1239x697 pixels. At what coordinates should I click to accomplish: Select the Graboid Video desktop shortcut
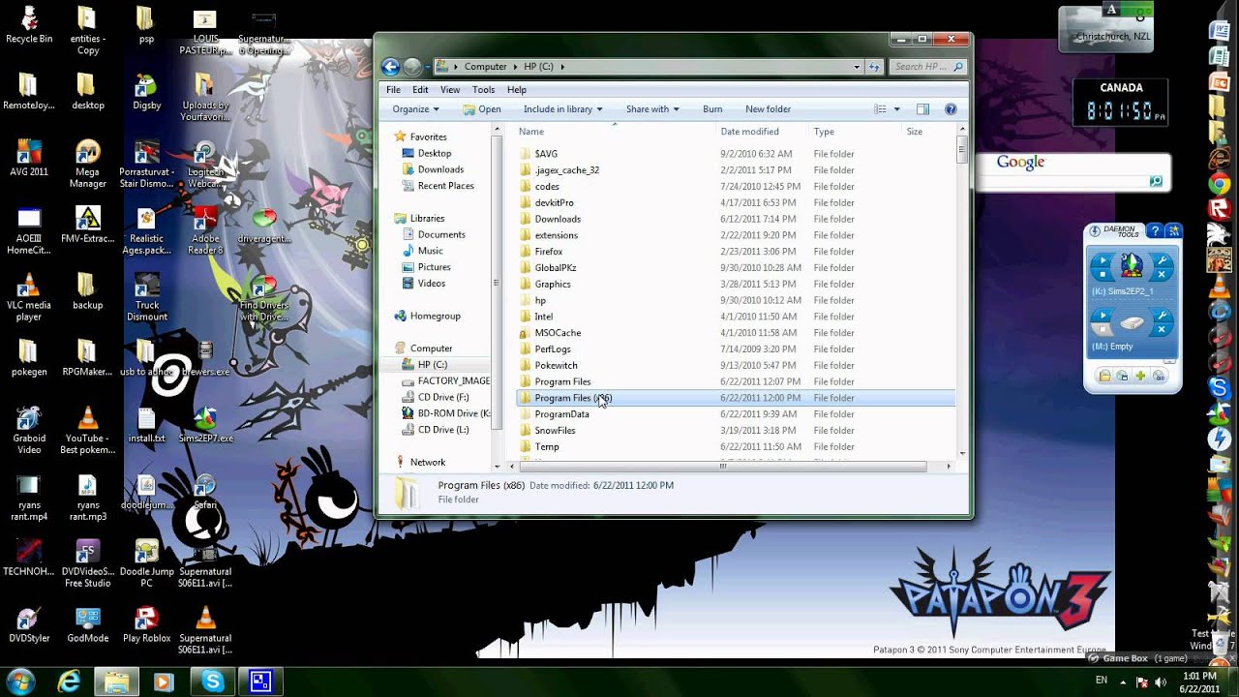tap(29, 431)
